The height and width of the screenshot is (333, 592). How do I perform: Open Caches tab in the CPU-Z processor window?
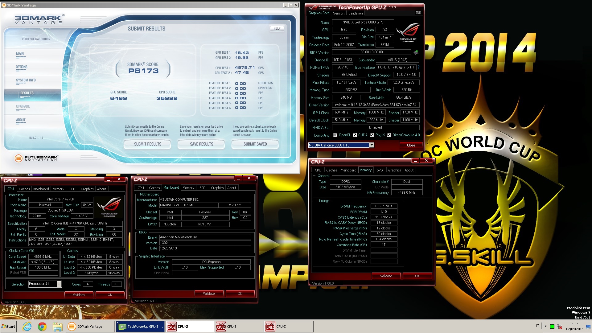click(24, 189)
